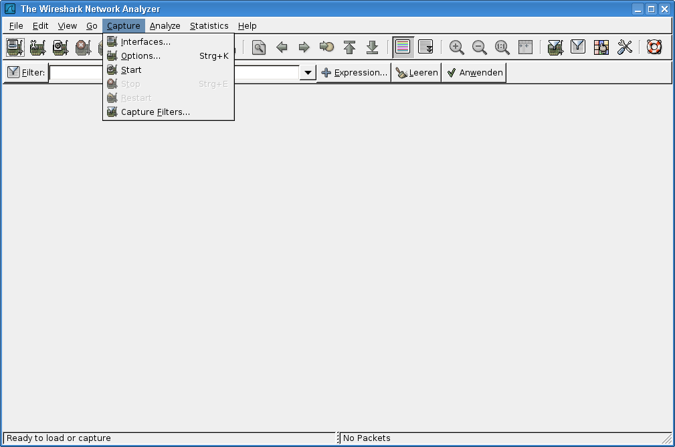Click the Stop capture toolbar icon
This screenshot has width=675, height=447.
point(83,47)
